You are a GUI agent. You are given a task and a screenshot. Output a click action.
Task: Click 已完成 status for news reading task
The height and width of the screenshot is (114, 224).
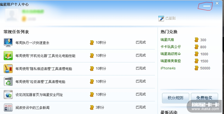[x=141, y=107]
